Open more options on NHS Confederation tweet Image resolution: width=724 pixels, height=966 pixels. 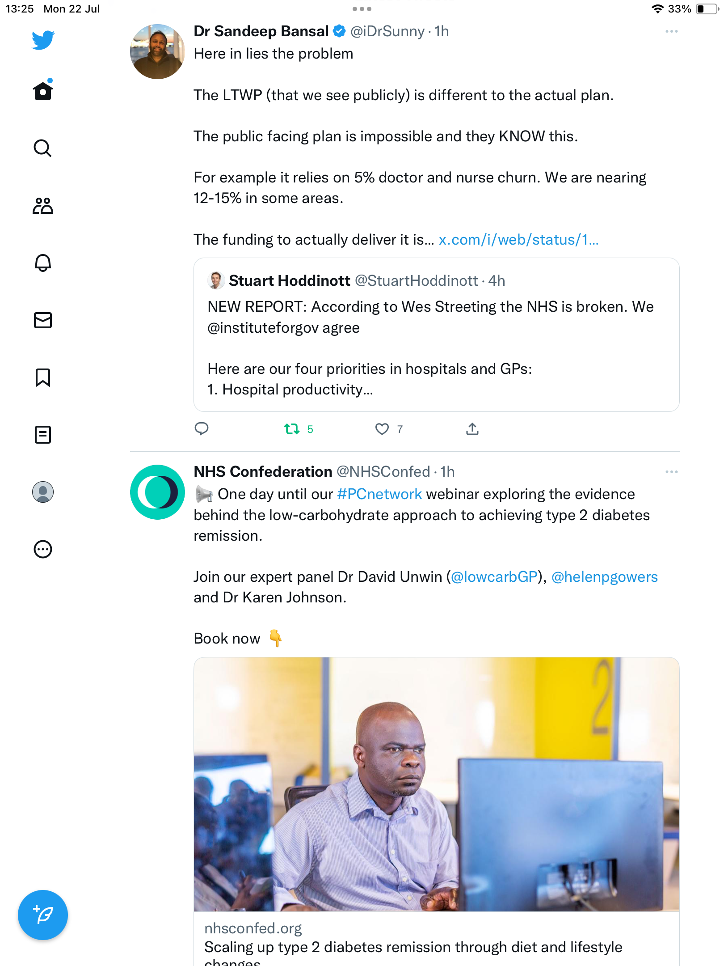(x=671, y=472)
